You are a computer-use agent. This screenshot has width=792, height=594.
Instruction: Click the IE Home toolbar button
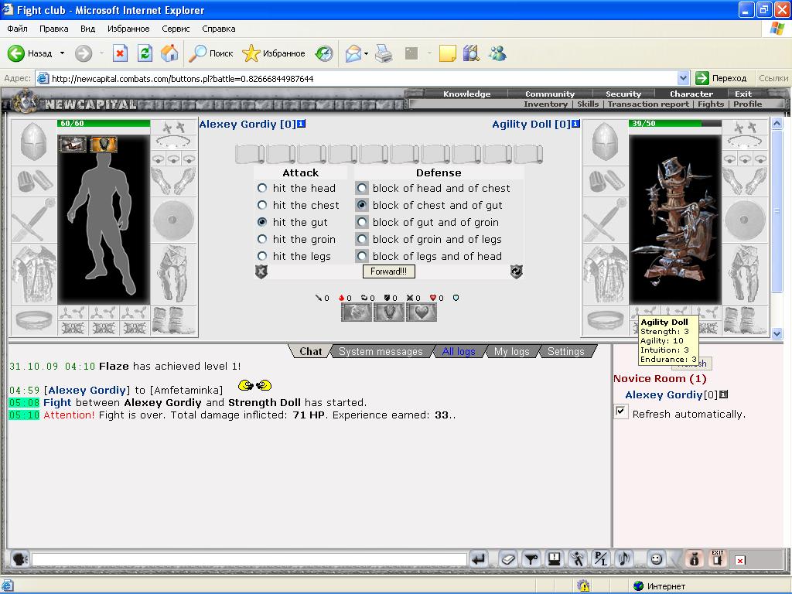point(169,53)
